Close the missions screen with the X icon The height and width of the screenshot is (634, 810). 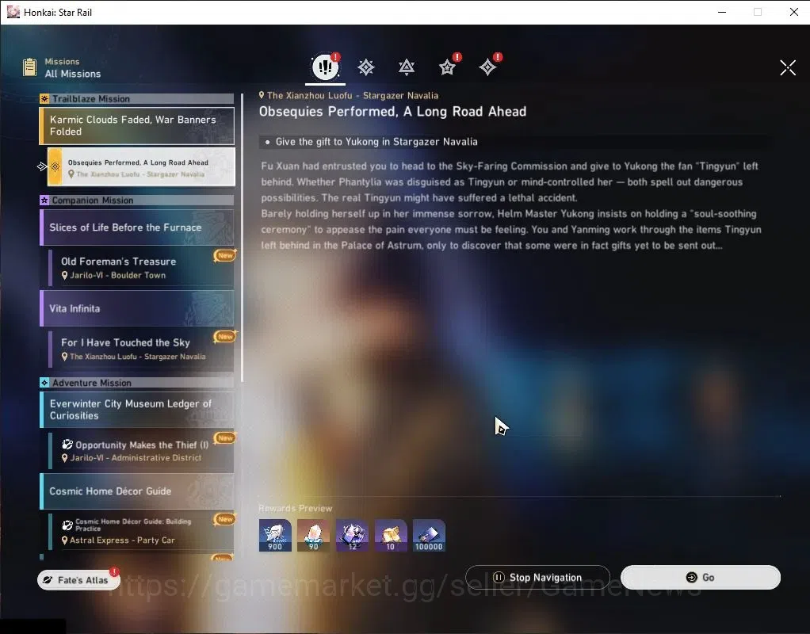(x=788, y=67)
